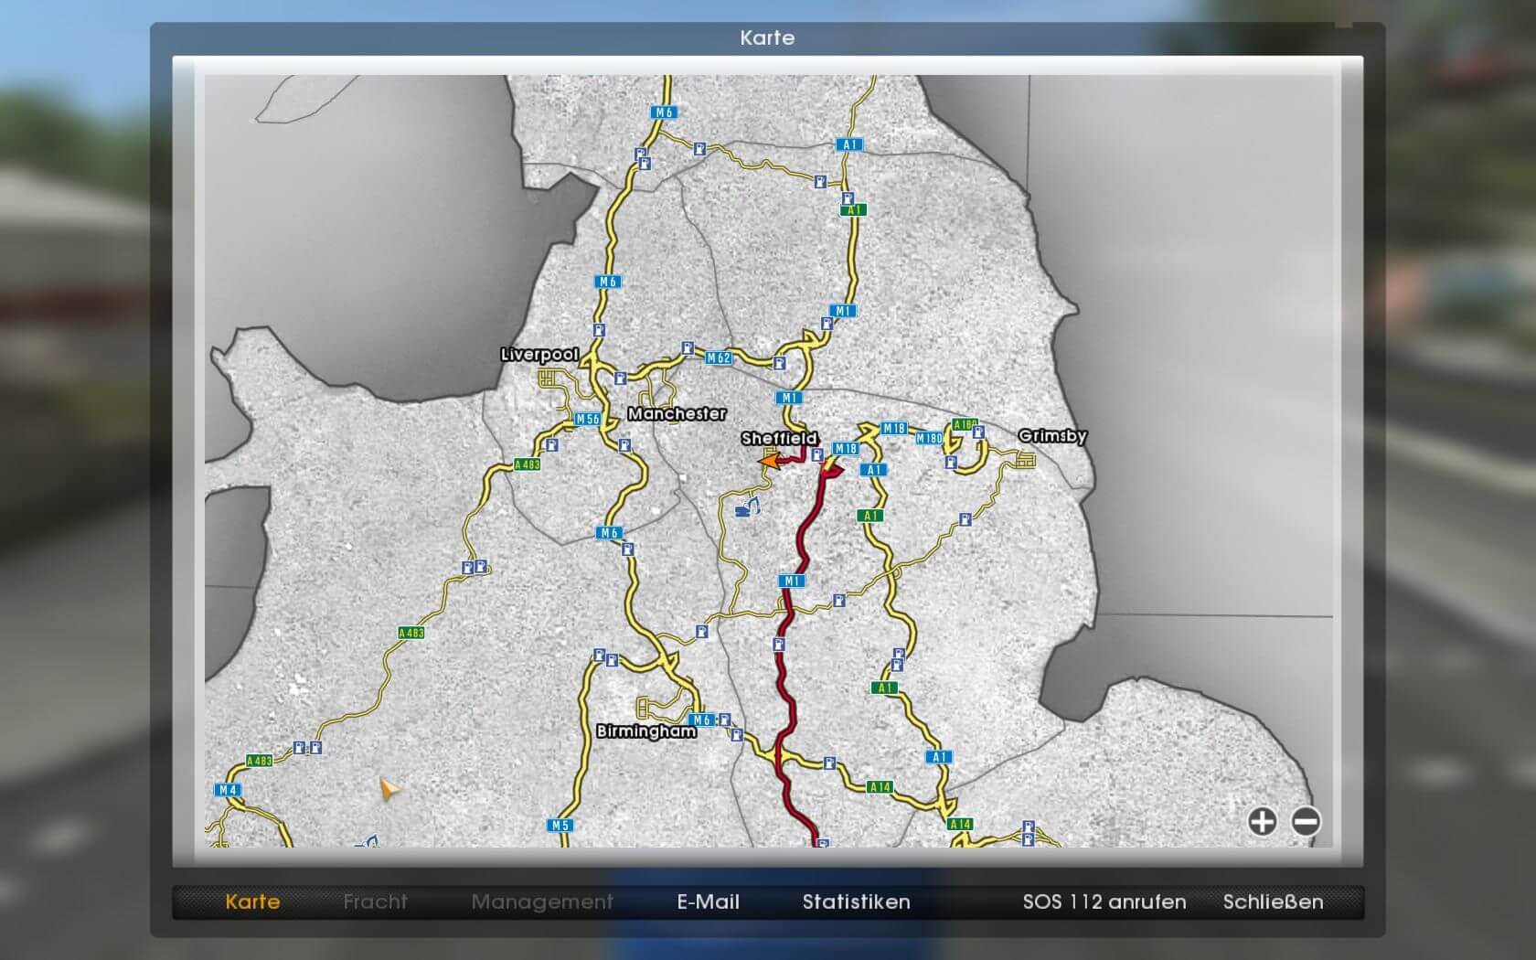This screenshot has height=960, width=1536.
Task: Click the Liverpool city label
Action: (539, 354)
